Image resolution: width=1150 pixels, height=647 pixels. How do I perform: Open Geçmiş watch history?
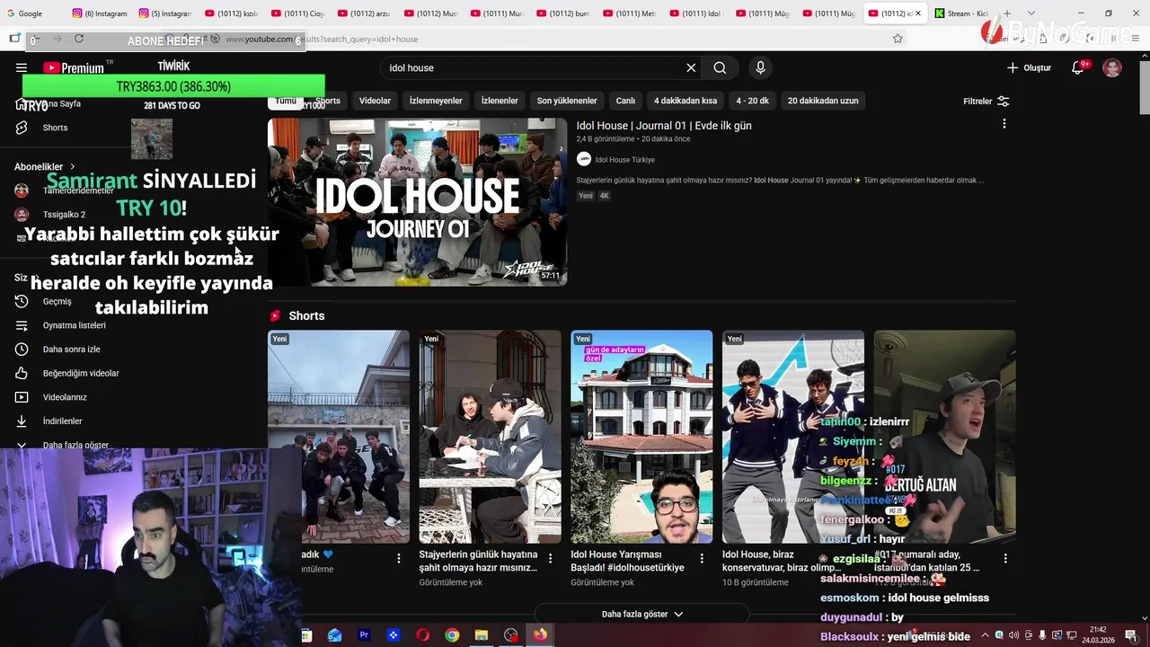coord(57,301)
